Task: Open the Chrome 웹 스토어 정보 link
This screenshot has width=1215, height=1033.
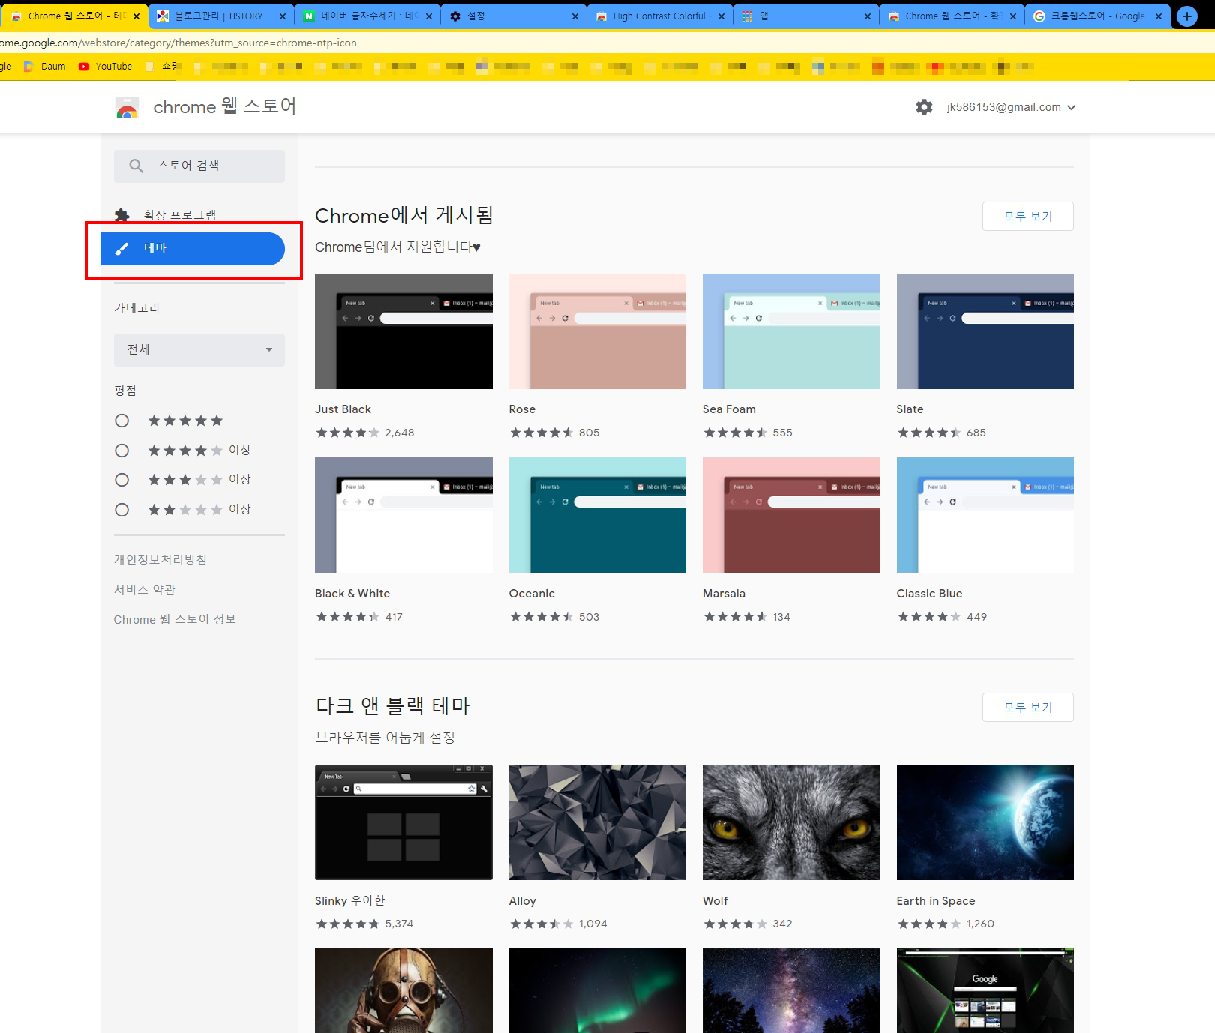Action: [175, 619]
